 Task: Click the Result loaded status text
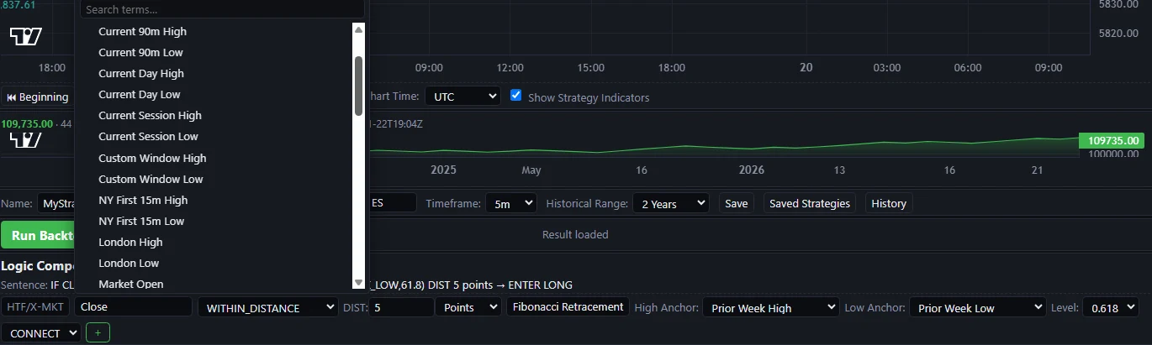pyautogui.click(x=575, y=234)
